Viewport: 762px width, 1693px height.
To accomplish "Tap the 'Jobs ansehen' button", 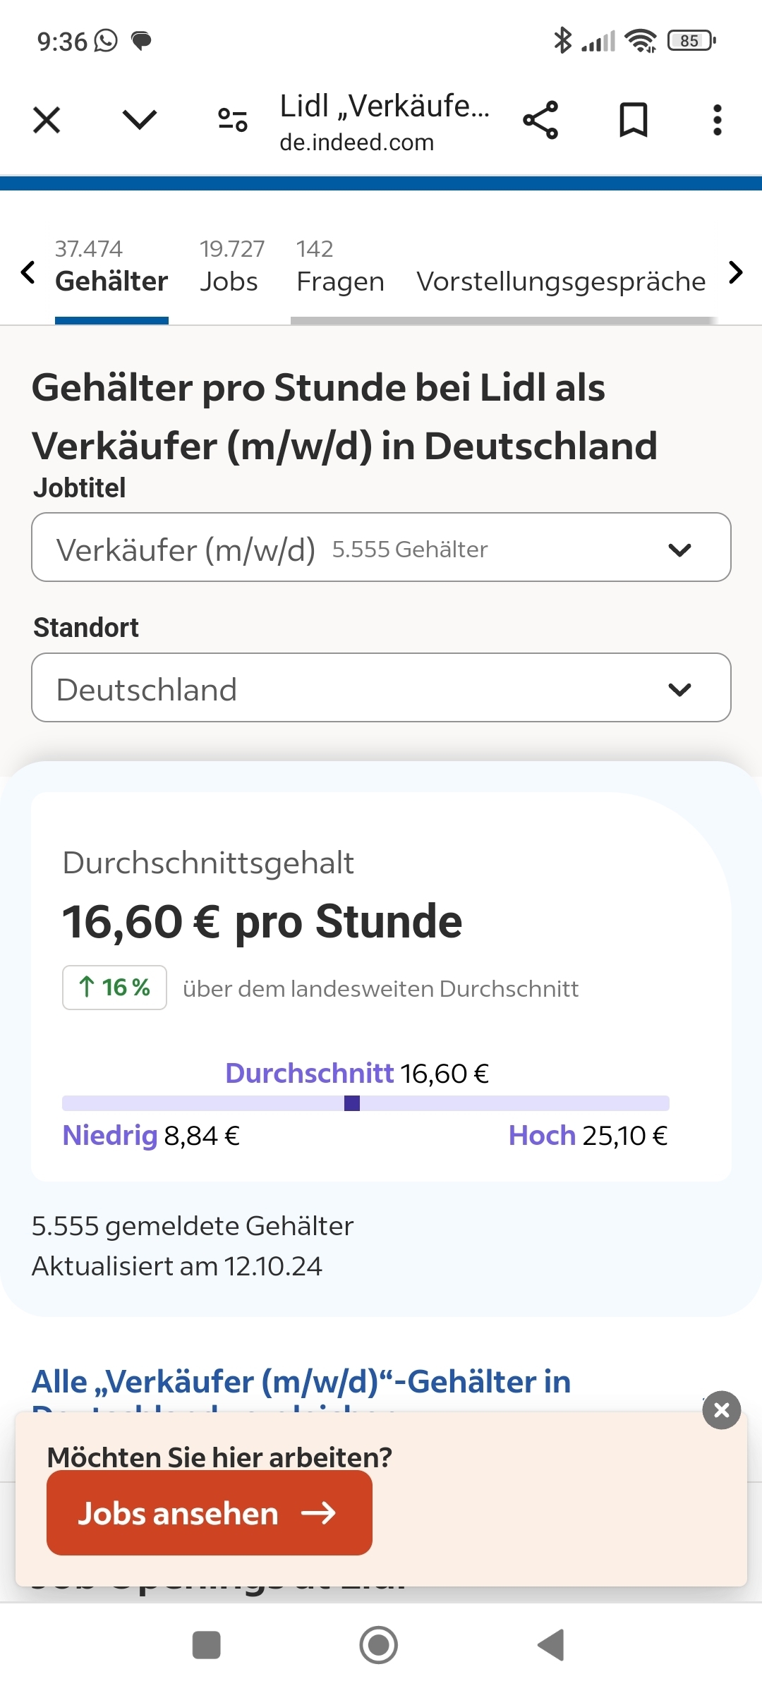I will click(x=209, y=1513).
